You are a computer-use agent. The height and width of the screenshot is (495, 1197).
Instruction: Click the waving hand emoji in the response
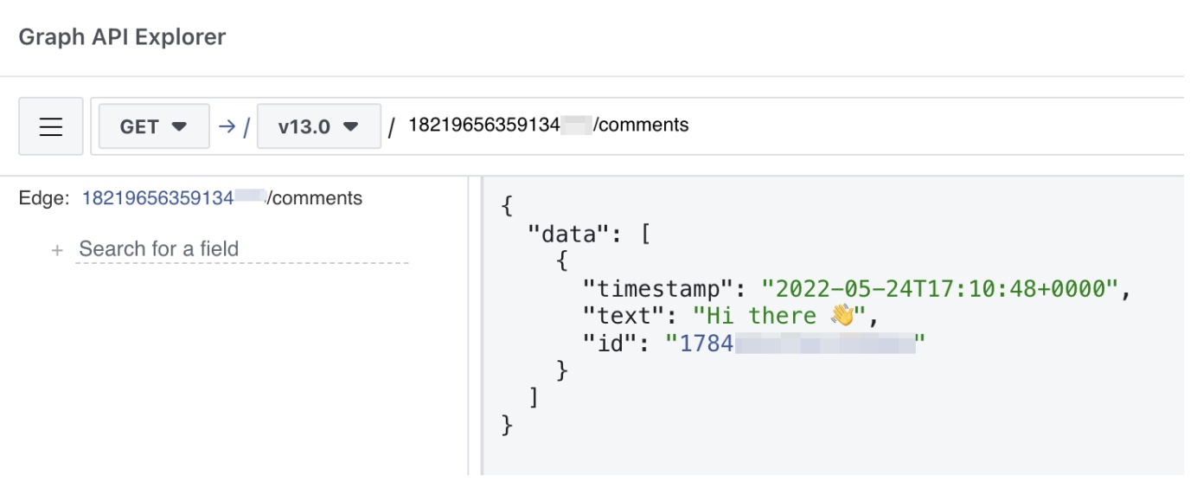pyautogui.click(x=842, y=316)
